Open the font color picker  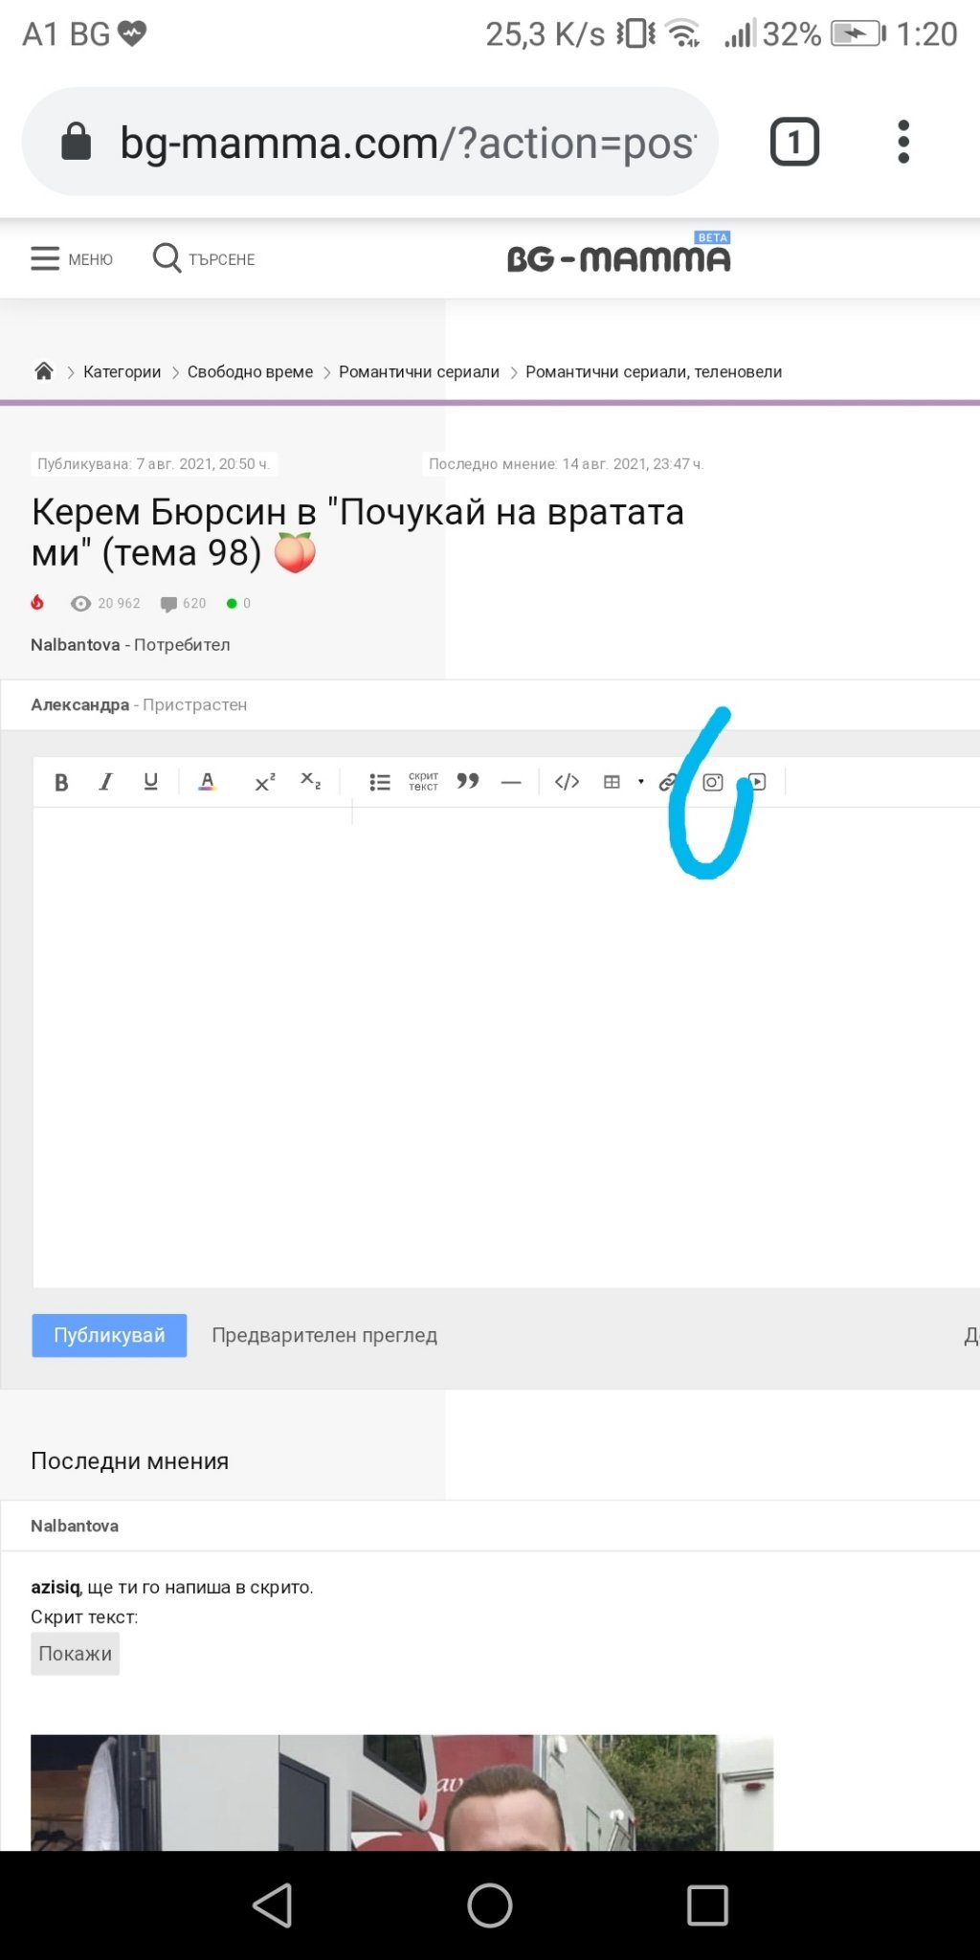click(x=207, y=782)
